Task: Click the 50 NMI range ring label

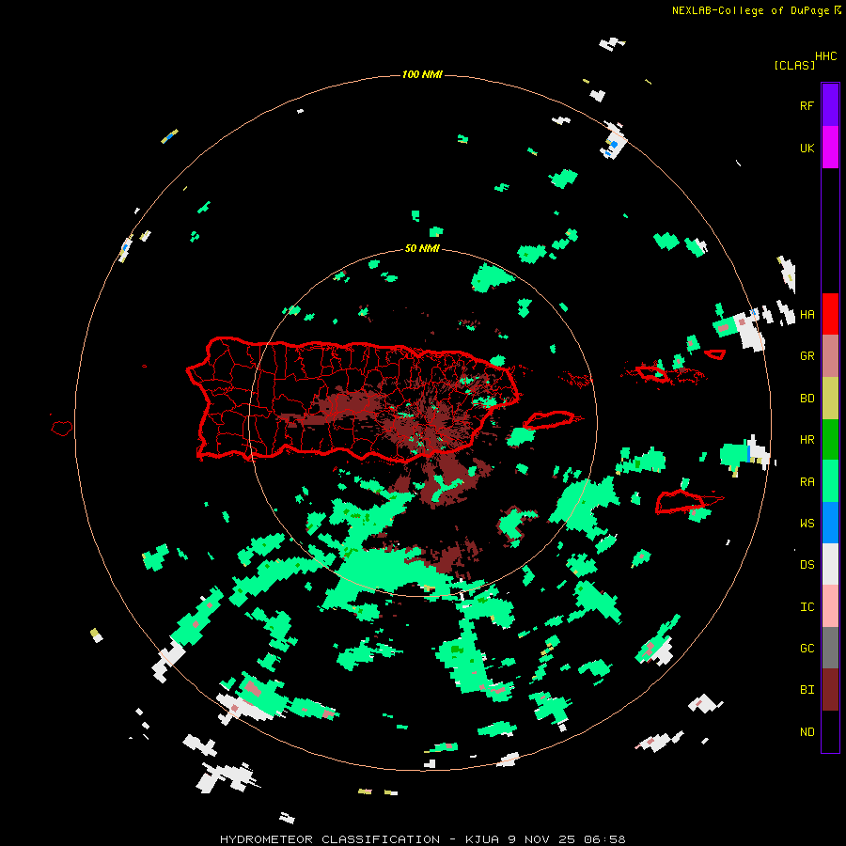Action: tap(422, 248)
